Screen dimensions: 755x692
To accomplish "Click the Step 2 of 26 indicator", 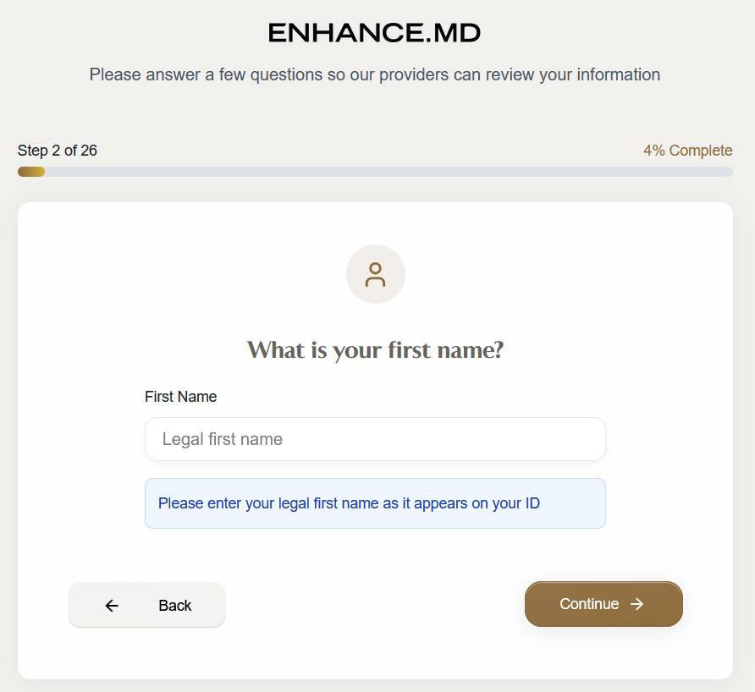I will (x=58, y=151).
